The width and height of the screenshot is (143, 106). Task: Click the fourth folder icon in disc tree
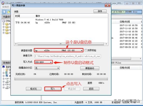pos(7,33)
